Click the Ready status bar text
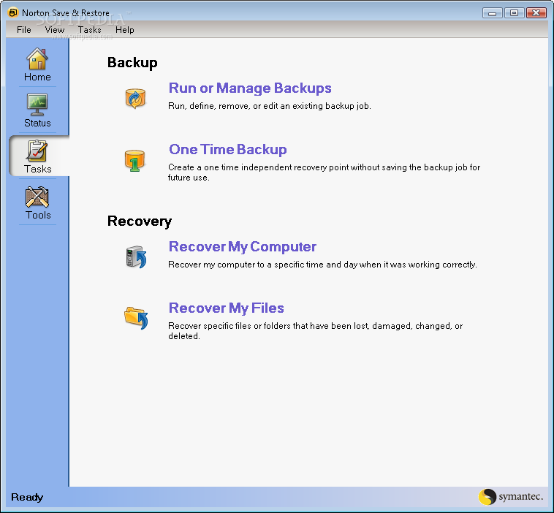This screenshot has width=554, height=513. [27, 497]
